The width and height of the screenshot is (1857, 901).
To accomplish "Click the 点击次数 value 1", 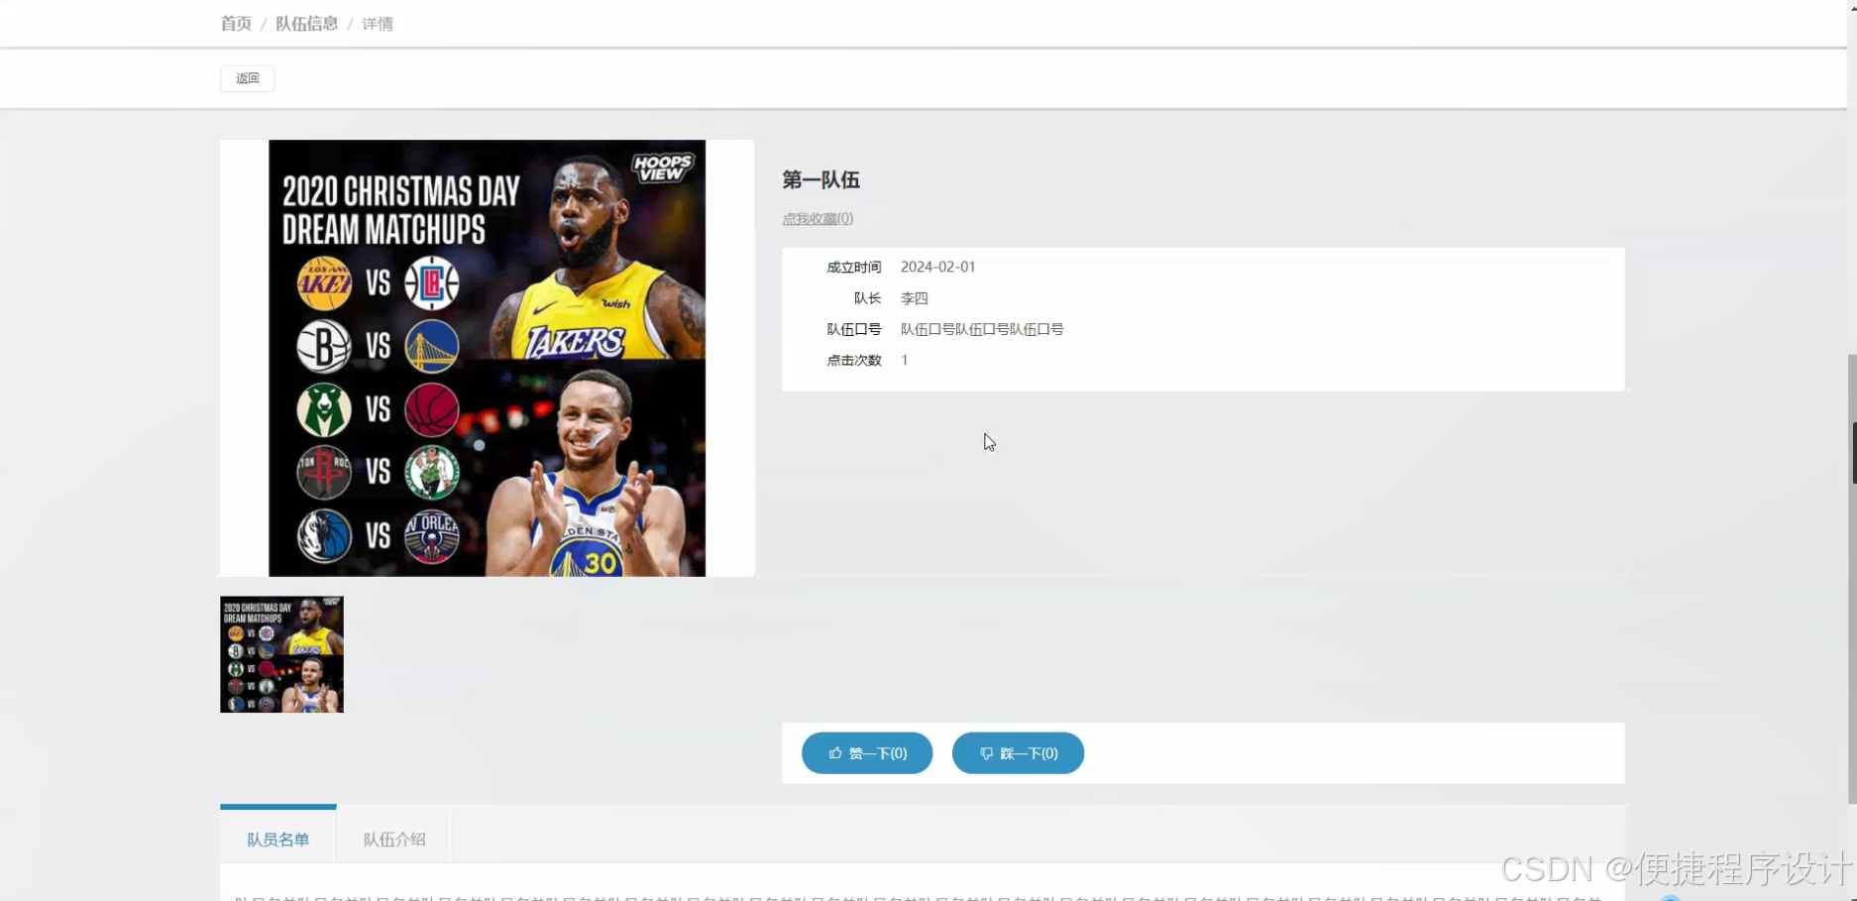I will [904, 360].
